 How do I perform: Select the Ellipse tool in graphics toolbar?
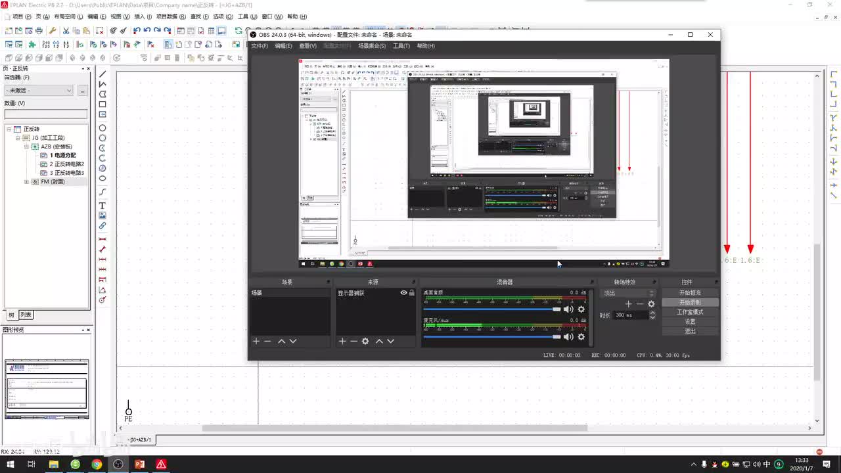pyautogui.click(x=102, y=178)
